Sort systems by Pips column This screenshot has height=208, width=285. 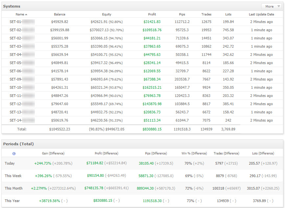click(182, 14)
